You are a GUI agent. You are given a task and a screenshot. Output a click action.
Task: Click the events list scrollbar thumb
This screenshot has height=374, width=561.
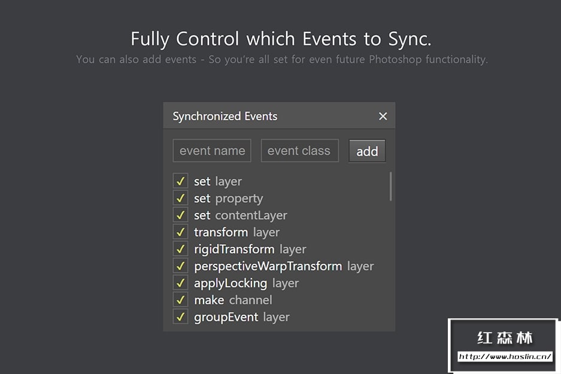click(390, 186)
